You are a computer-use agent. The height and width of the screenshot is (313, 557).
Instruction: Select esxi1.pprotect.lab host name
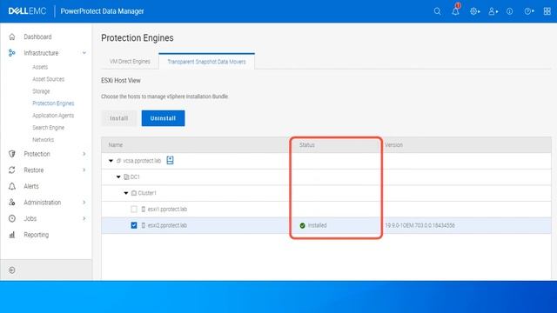(167, 209)
